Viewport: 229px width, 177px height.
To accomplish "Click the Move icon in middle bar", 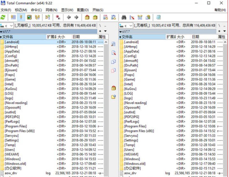I will [x=113, y=70].
